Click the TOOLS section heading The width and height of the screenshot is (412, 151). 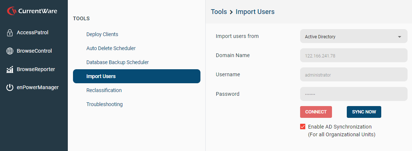81,18
